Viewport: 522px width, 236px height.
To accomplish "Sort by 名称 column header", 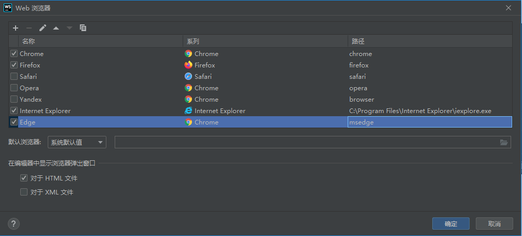I will click(x=101, y=41).
